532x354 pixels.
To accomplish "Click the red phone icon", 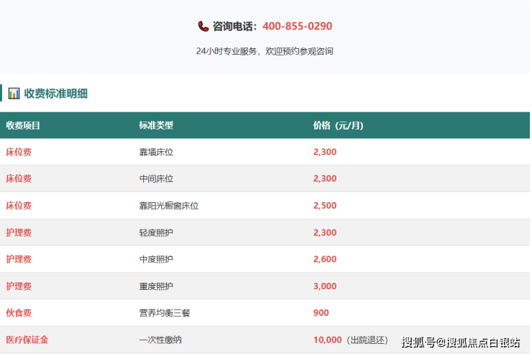I will [x=203, y=26].
